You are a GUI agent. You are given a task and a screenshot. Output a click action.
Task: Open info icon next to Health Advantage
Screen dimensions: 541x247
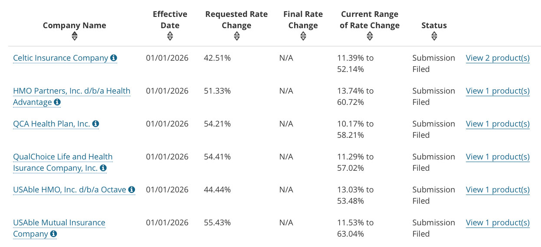click(57, 102)
